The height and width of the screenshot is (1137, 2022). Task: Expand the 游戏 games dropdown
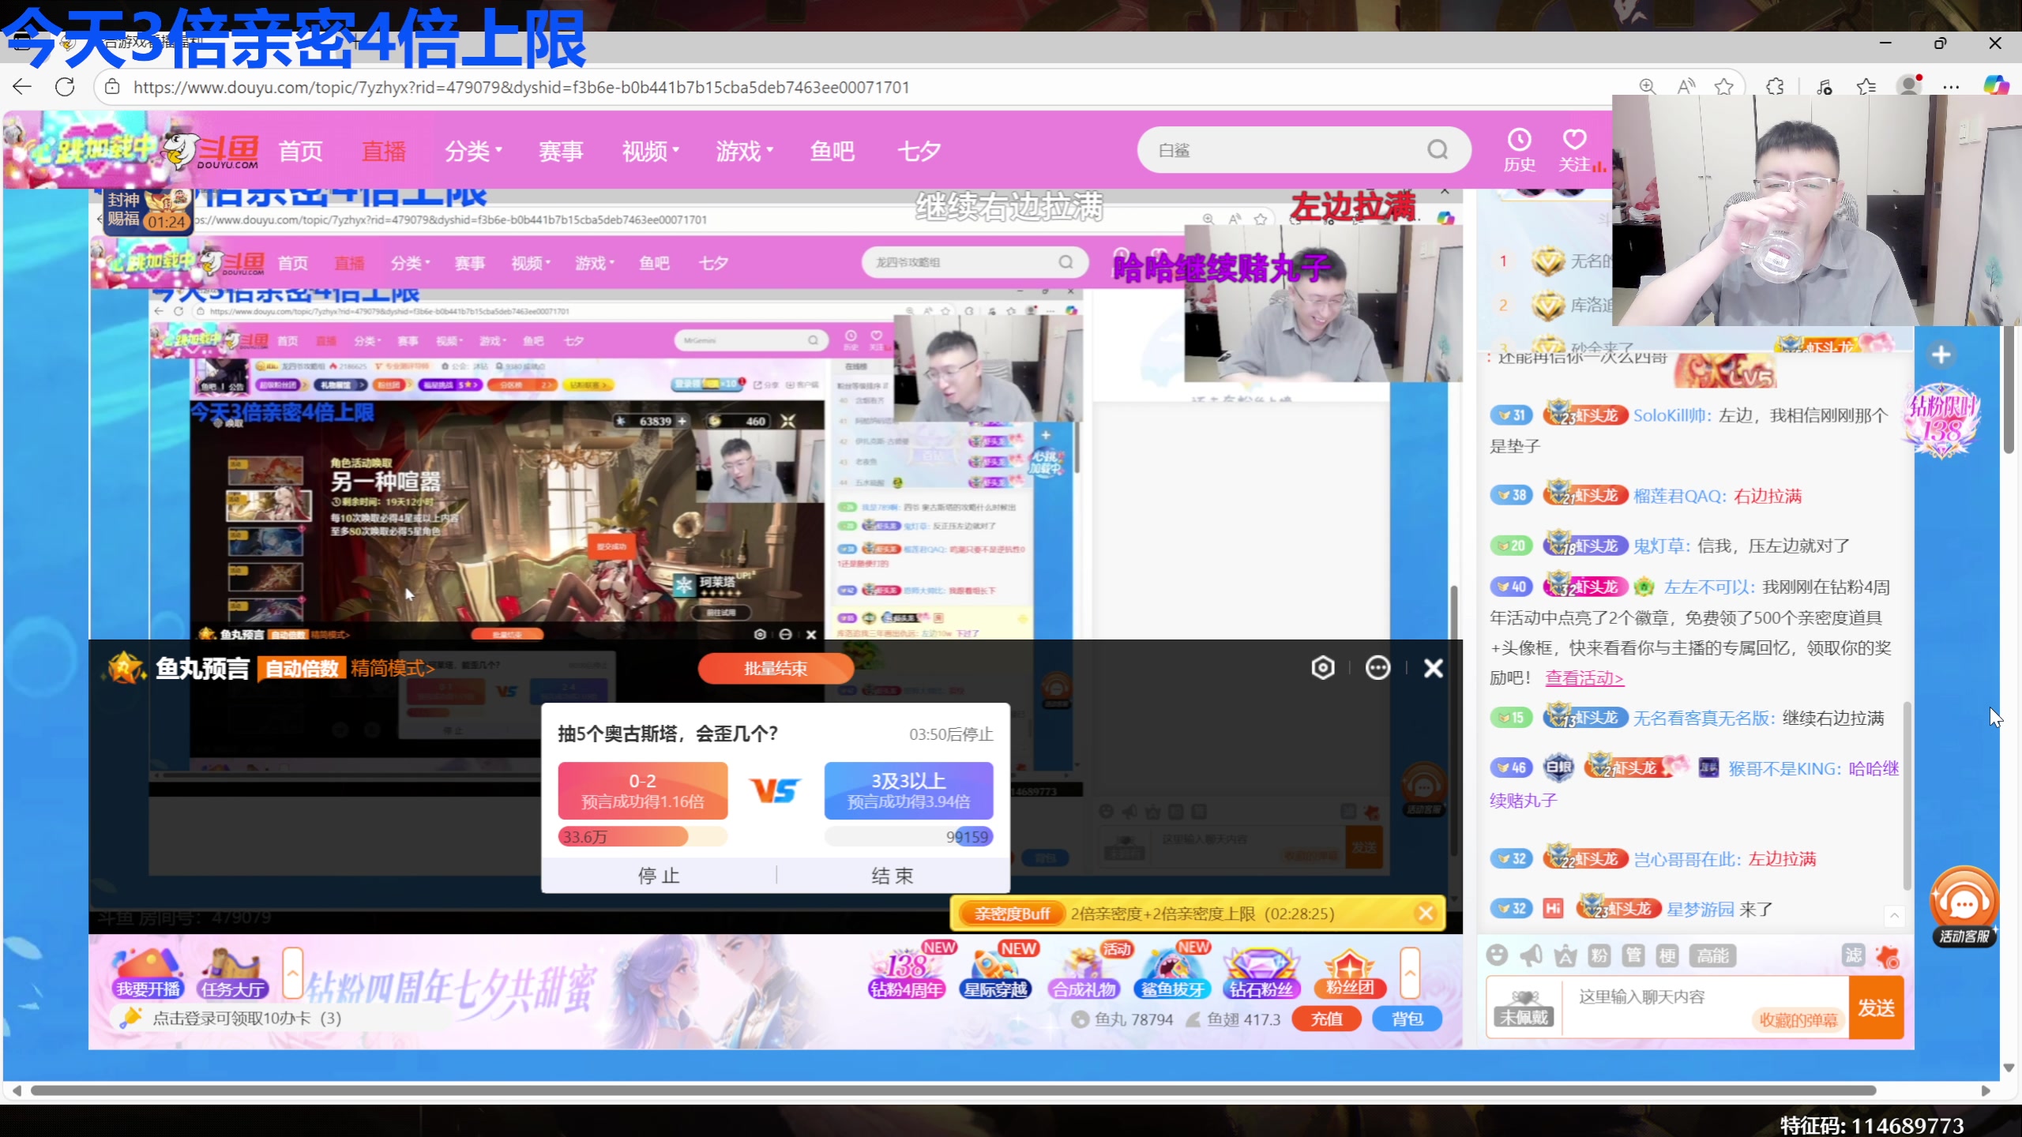[744, 150]
